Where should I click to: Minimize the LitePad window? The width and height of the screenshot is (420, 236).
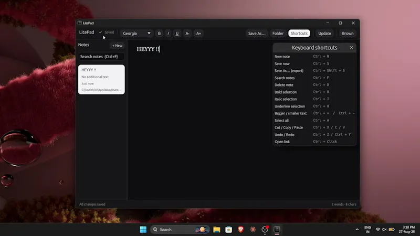click(x=328, y=23)
